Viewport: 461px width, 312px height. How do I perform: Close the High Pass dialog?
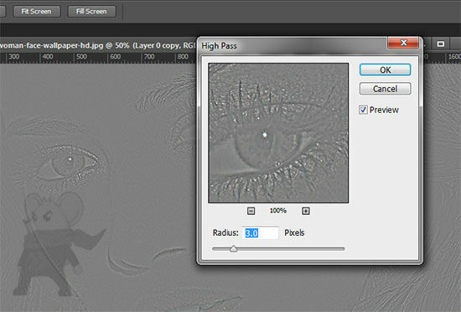point(403,43)
